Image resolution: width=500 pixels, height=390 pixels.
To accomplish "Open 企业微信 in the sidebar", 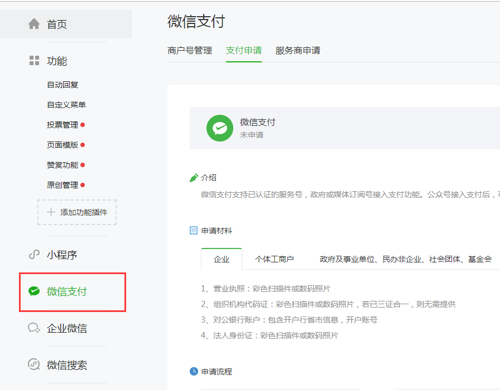I will click(x=66, y=328).
